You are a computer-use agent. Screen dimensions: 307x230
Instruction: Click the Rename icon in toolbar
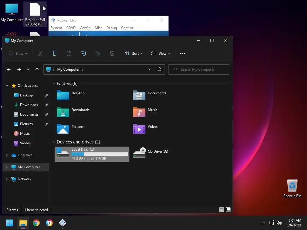click(83, 53)
